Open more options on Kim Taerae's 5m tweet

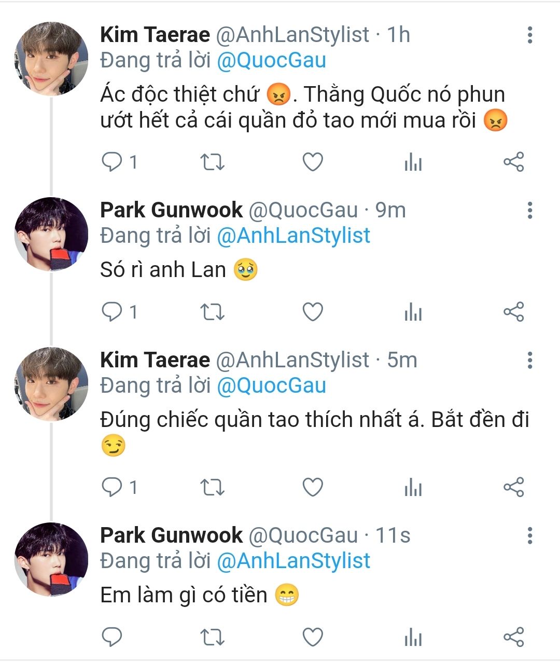click(x=529, y=360)
